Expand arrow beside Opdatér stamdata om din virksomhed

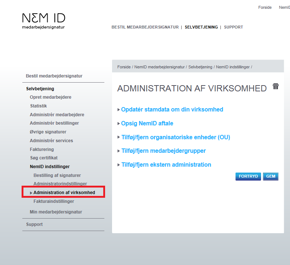point(119,110)
